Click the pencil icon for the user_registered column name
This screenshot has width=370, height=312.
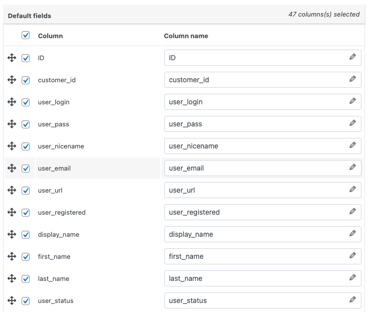pos(352,211)
